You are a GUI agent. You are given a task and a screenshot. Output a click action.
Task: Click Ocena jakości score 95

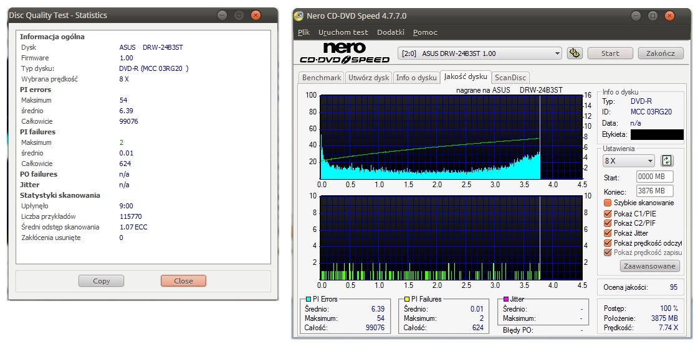(x=674, y=287)
